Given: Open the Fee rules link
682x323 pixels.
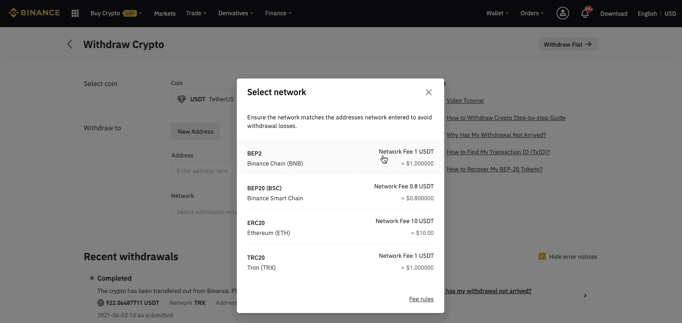Looking at the screenshot, I should pyautogui.click(x=421, y=299).
